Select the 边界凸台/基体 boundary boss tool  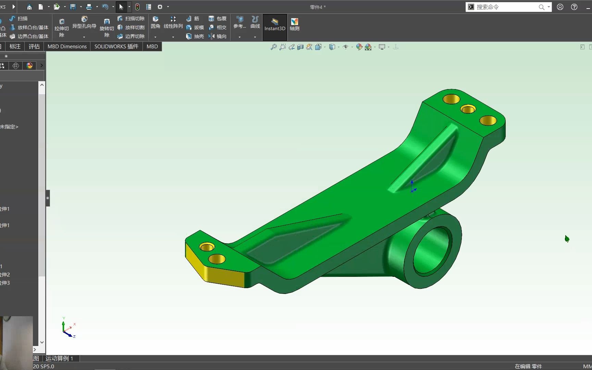pyautogui.click(x=29, y=36)
